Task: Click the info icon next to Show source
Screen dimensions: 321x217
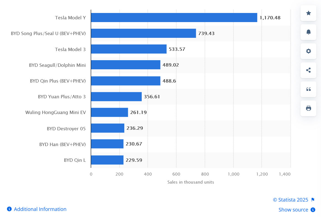Action: 313,210
